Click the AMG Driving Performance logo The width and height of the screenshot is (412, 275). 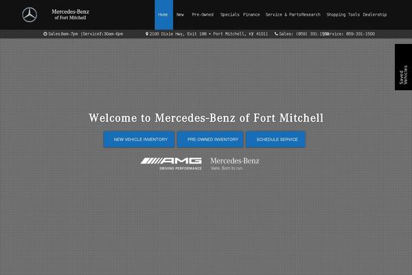[x=171, y=164]
